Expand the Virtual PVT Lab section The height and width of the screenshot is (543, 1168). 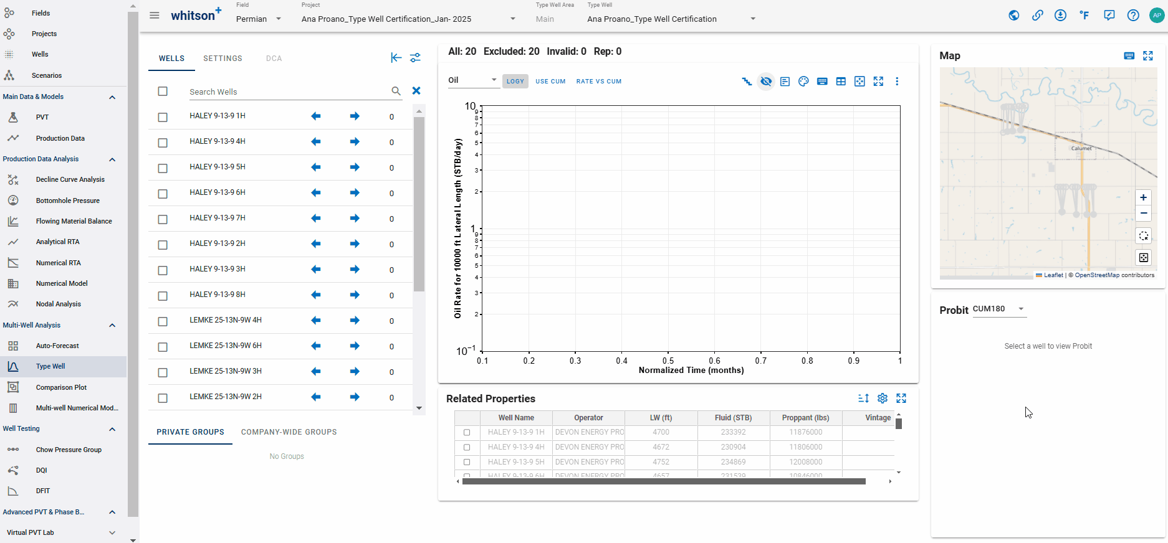click(x=112, y=532)
